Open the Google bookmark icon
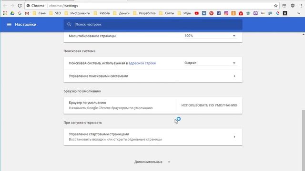 20,13
